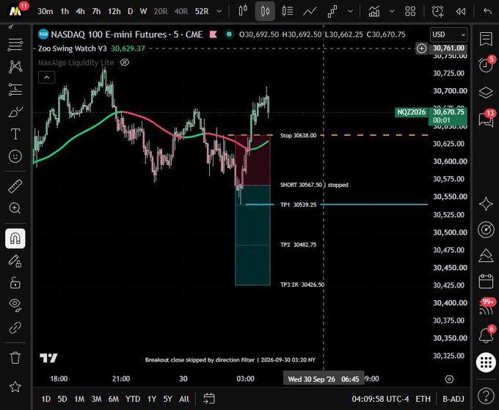The image size is (499, 410).
Task: Select the 12h timeframe
Action: tap(114, 12)
